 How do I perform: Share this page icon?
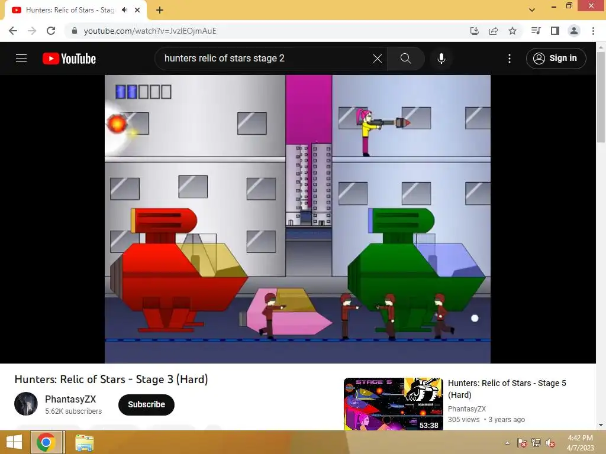pyautogui.click(x=494, y=31)
